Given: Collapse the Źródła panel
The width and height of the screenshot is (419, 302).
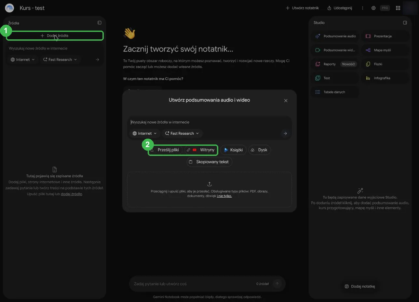Looking at the screenshot, I should tap(100, 23).
